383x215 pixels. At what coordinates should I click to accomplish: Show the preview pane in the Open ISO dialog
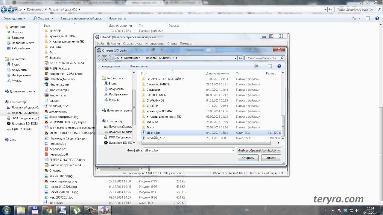pyautogui.click(x=270, y=66)
